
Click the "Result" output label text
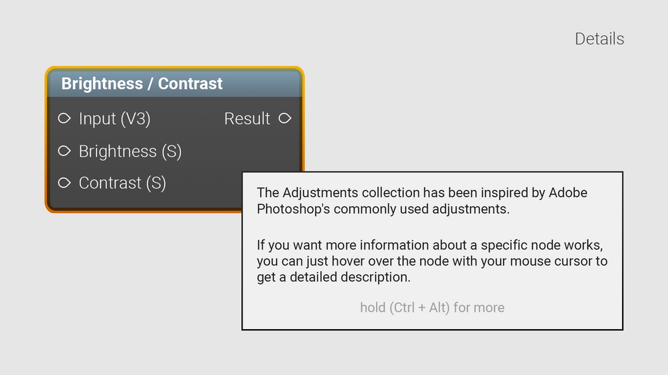tap(247, 119)
